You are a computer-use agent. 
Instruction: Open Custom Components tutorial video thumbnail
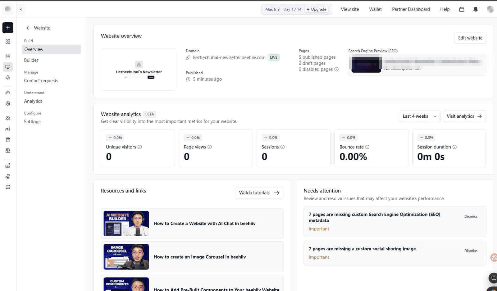(x=126, y=284)
